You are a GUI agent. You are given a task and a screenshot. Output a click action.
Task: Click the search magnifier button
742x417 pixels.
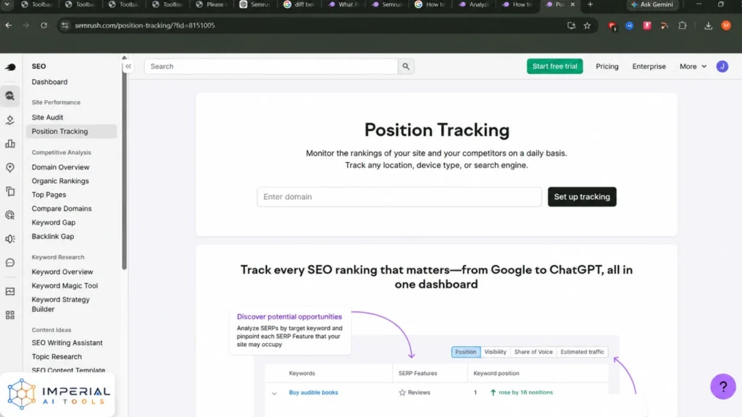coord(406,67)
